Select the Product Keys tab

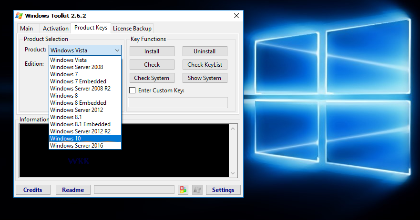[x=91, y=28]
